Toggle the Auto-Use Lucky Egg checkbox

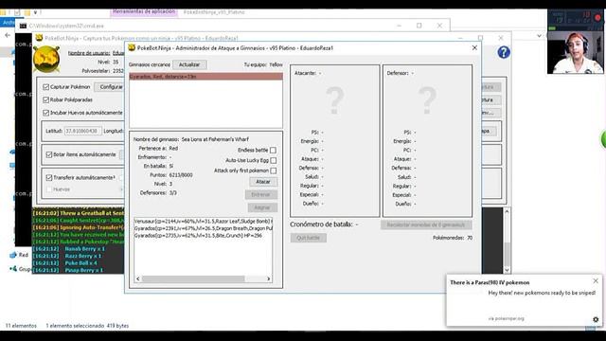(x=273, y=160)
